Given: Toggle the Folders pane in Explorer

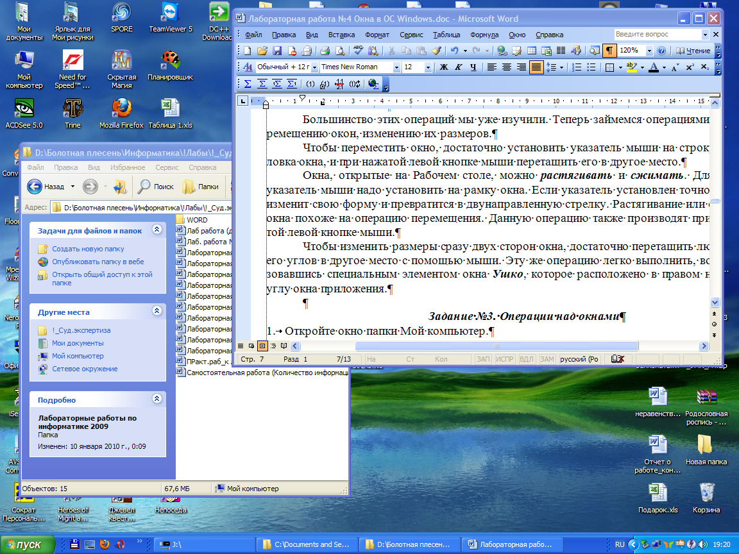Looking at the screenshot, I should click(x=200, y=187).
